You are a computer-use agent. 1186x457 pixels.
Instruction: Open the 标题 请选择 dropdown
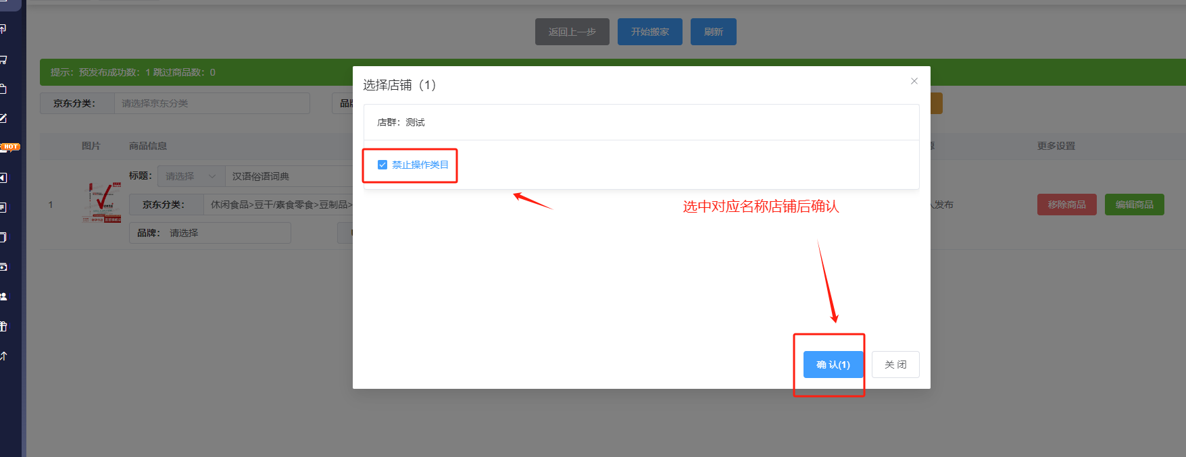(x=191, y=176)
